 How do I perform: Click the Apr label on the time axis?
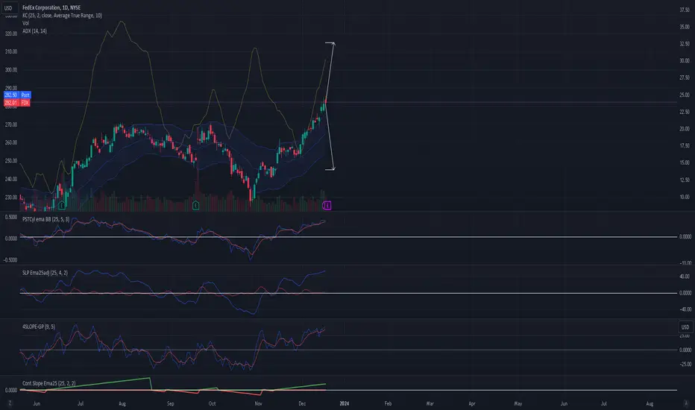pos(471,403)
